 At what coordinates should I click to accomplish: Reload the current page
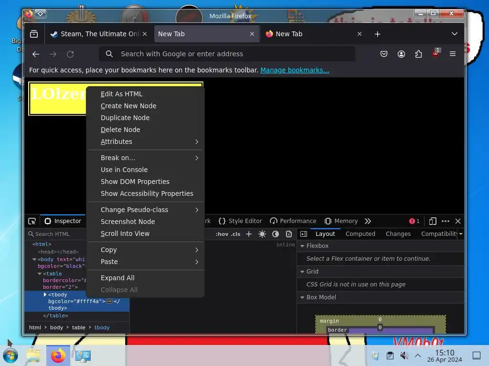coord(70,54)
